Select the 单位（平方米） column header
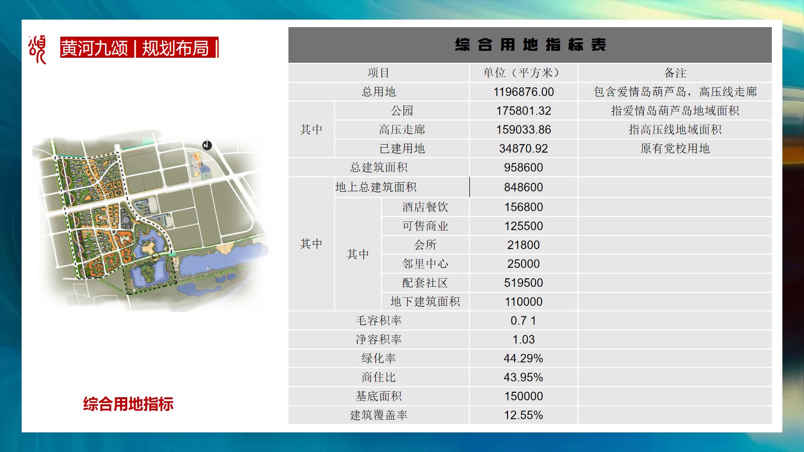The height and width of the screenshot is (452, 804). point(524,73)
